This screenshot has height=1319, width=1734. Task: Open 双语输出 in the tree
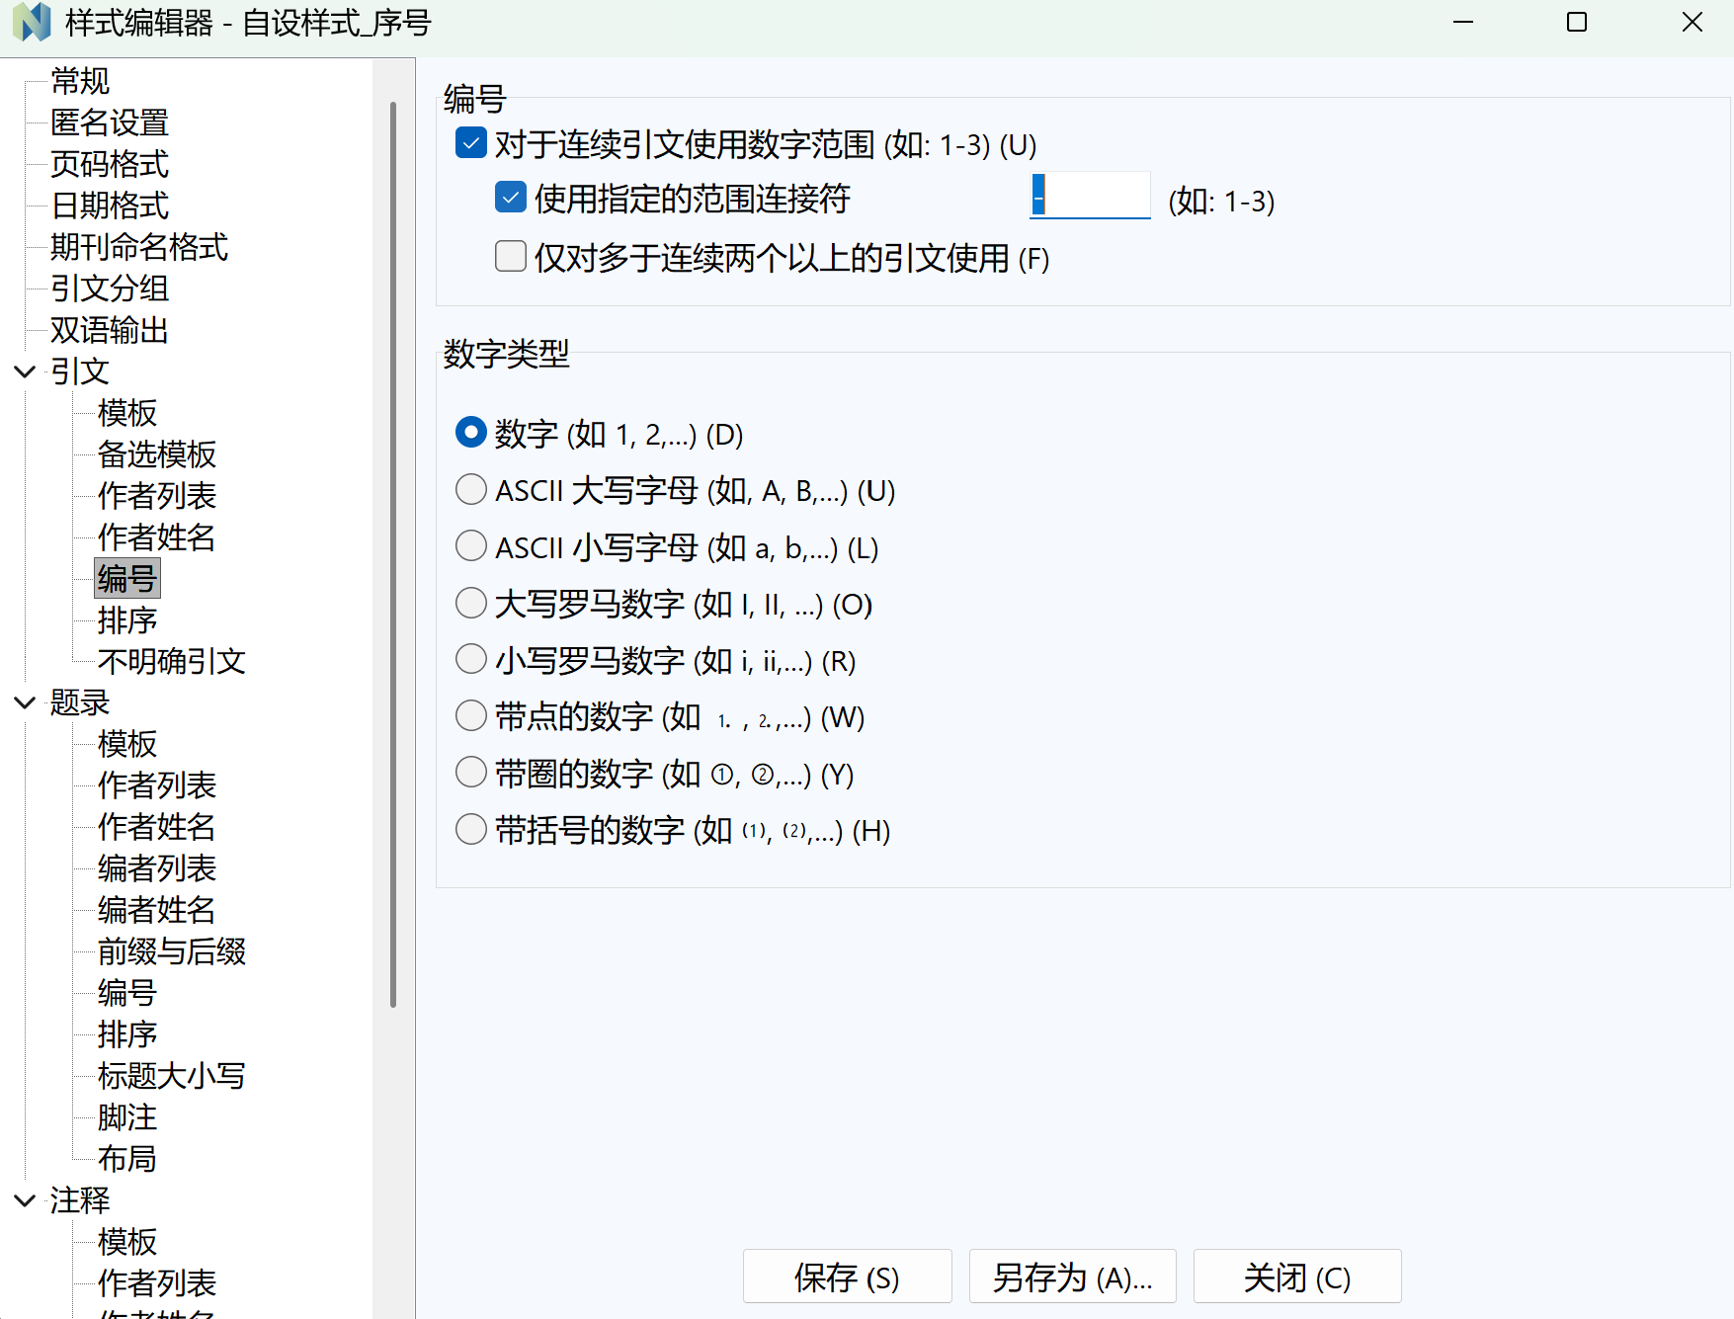pyautogui.click(x=110, y=330)
